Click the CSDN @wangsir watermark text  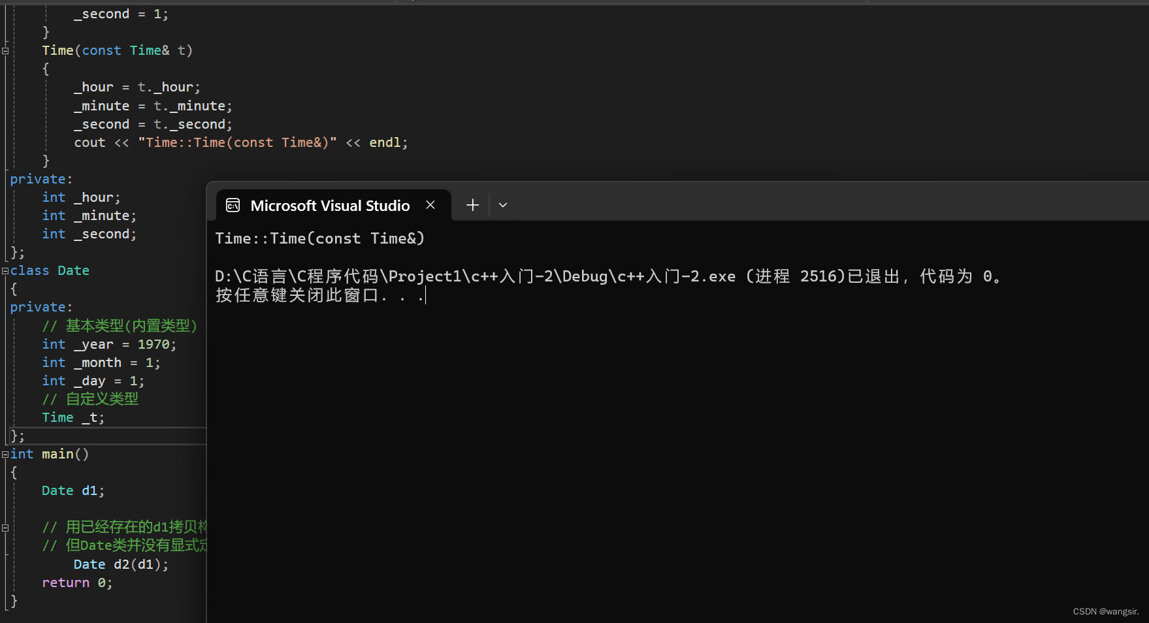tap(1105, 611)
